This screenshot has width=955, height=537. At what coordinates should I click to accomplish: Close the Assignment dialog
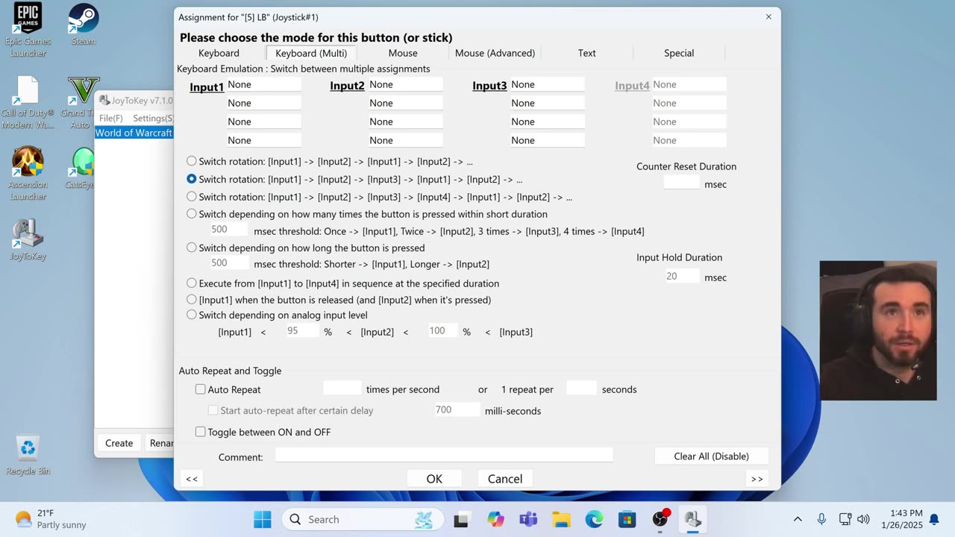click(x=768, y=16)
